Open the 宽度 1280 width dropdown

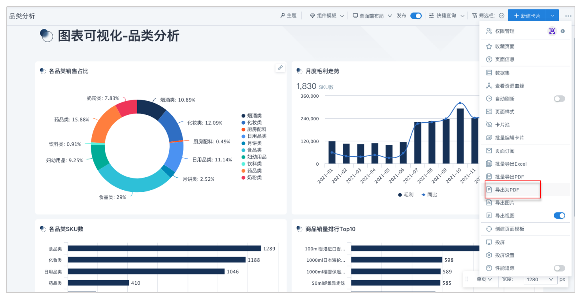(x=541, y=279)
